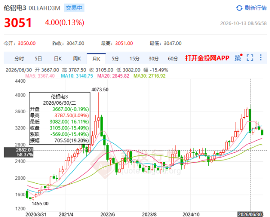The image size is (270, 217).
Task: Click the 2021/4 x-axis date label
Action: 66,214
